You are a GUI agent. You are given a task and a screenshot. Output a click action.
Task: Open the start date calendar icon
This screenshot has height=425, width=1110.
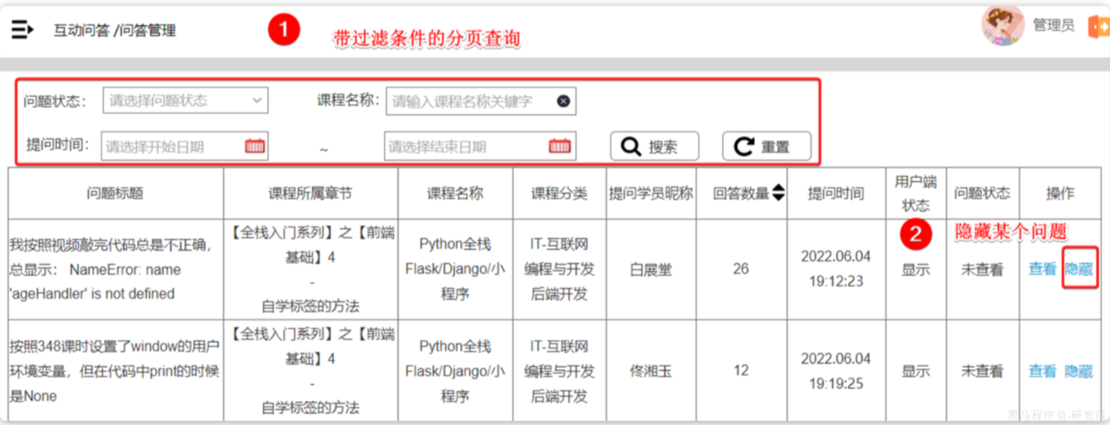point(255,146)
